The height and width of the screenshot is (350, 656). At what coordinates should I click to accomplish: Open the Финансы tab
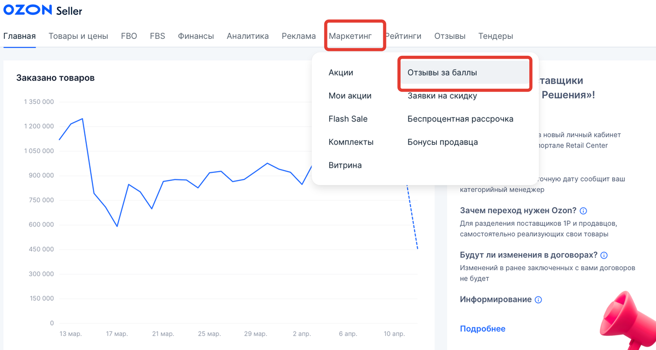[196, 36]
